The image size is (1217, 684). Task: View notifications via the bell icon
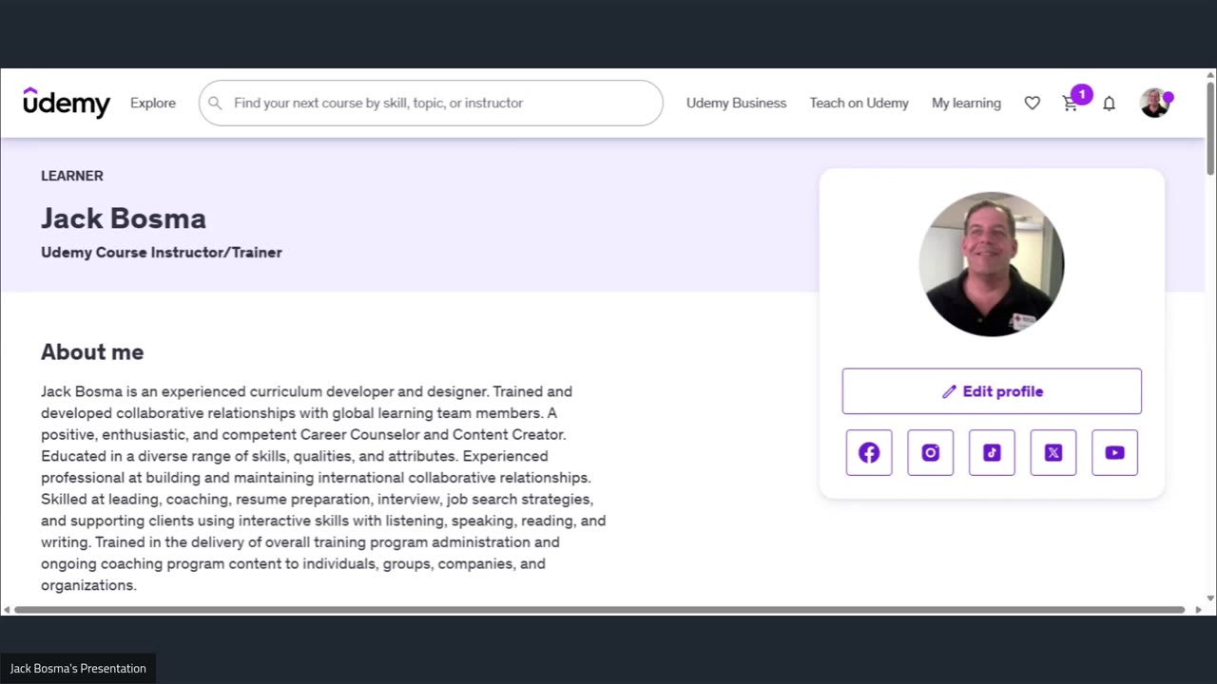[x=1109, y=103]
